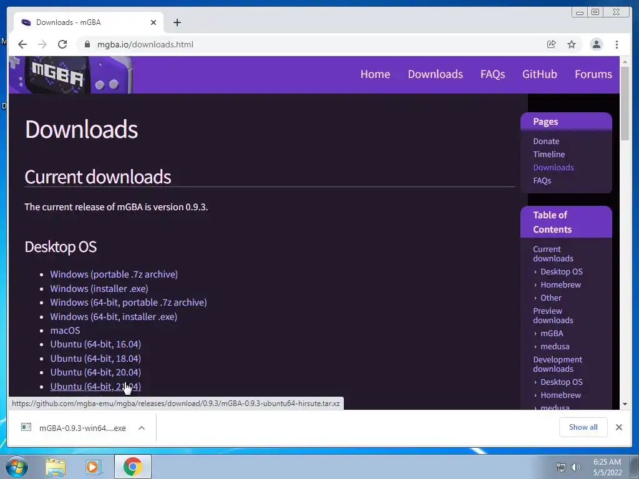
Task: Reload the mGBA downloads page
Action: tap(62, 44)
